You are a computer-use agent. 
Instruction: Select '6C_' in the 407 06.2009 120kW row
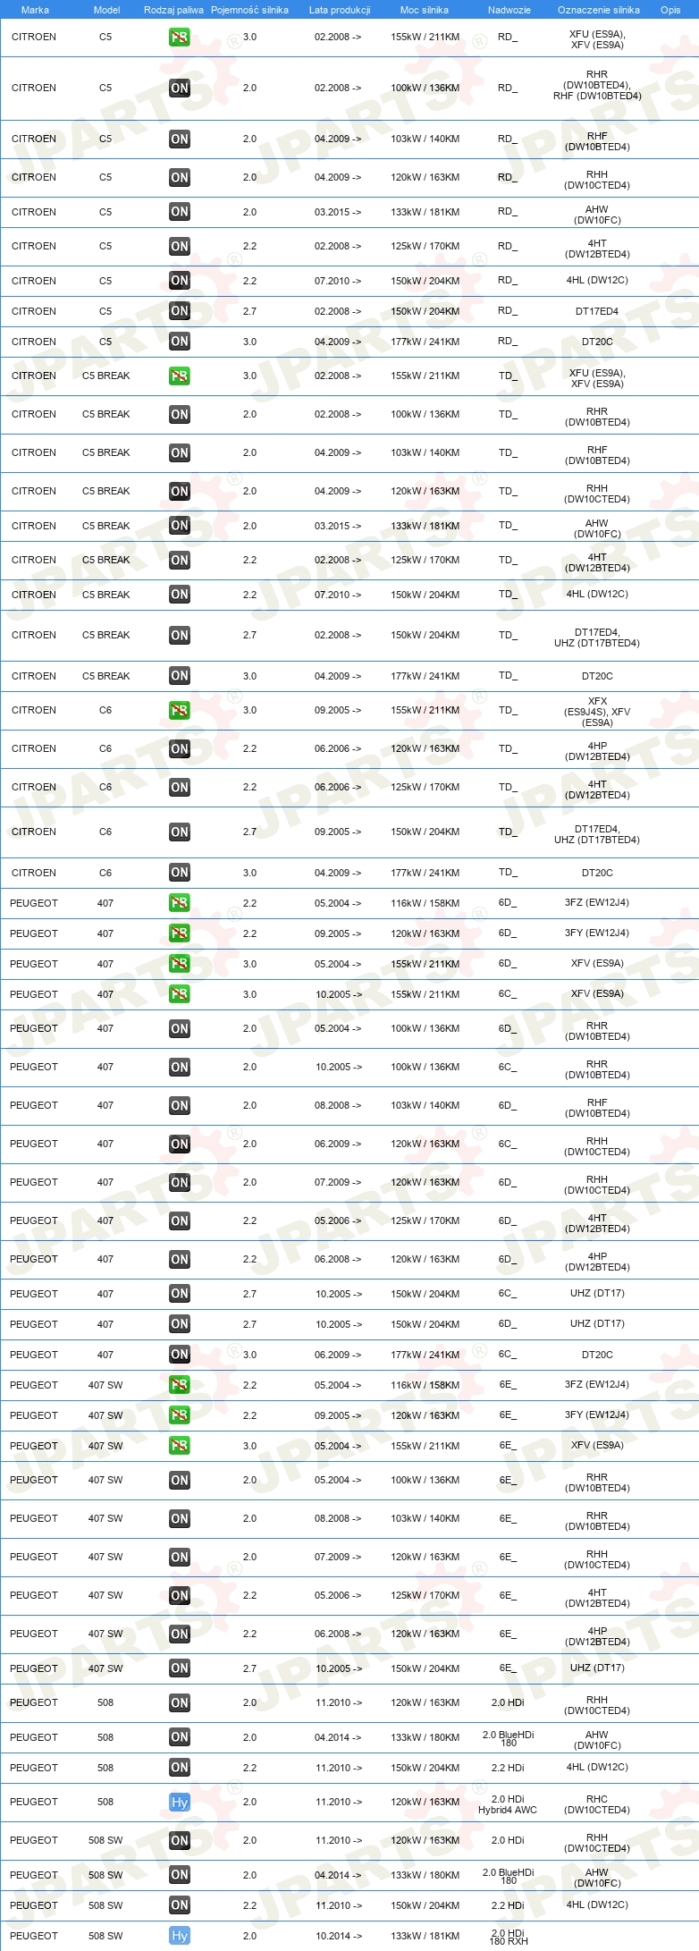pos(508,1144)
